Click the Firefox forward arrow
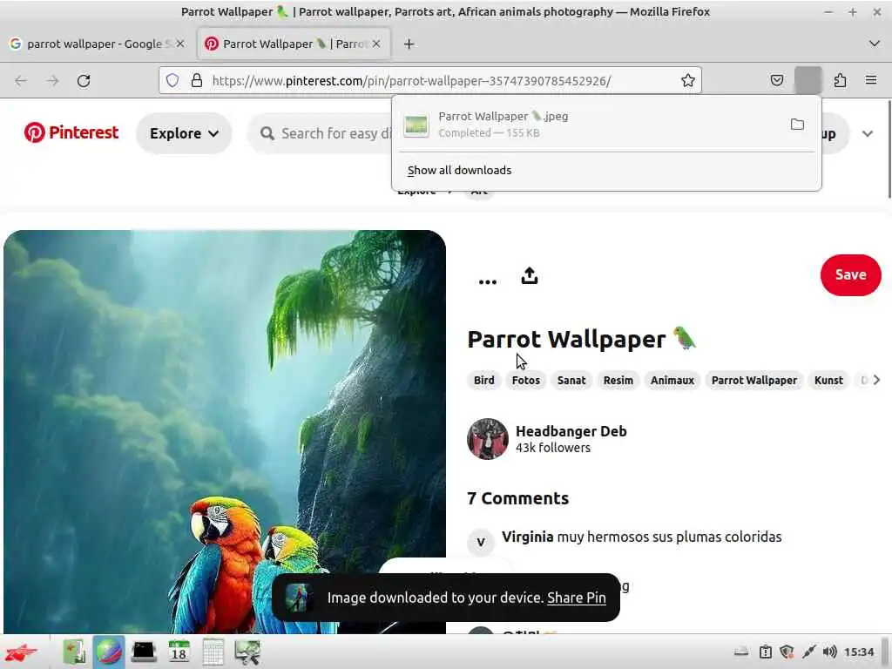892x669 pixels. 53,81
